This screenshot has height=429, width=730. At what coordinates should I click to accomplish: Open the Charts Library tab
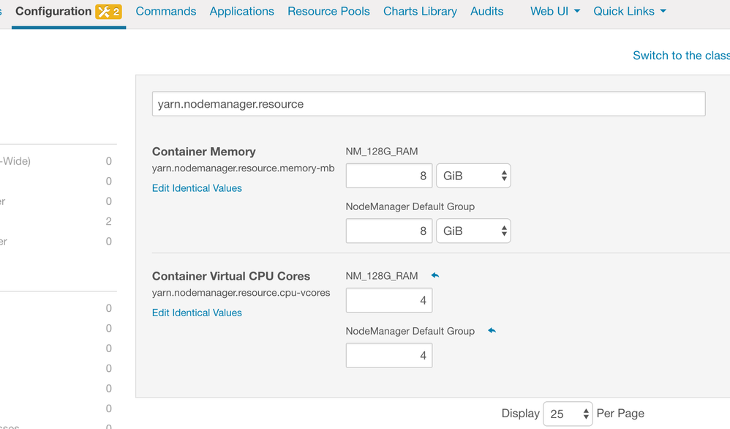click(x=420, y=12)
